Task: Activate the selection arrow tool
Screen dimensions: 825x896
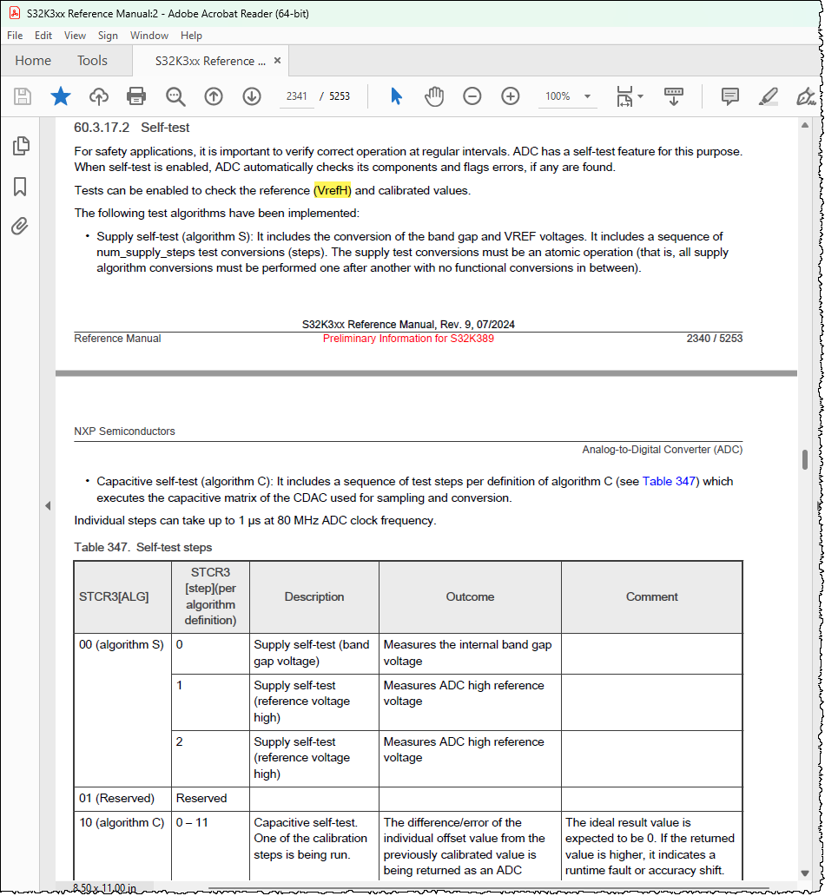Action: [x=396, y=96]
